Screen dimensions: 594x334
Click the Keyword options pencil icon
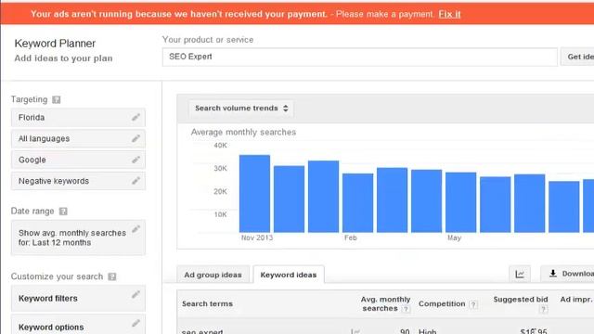[136, 324]
